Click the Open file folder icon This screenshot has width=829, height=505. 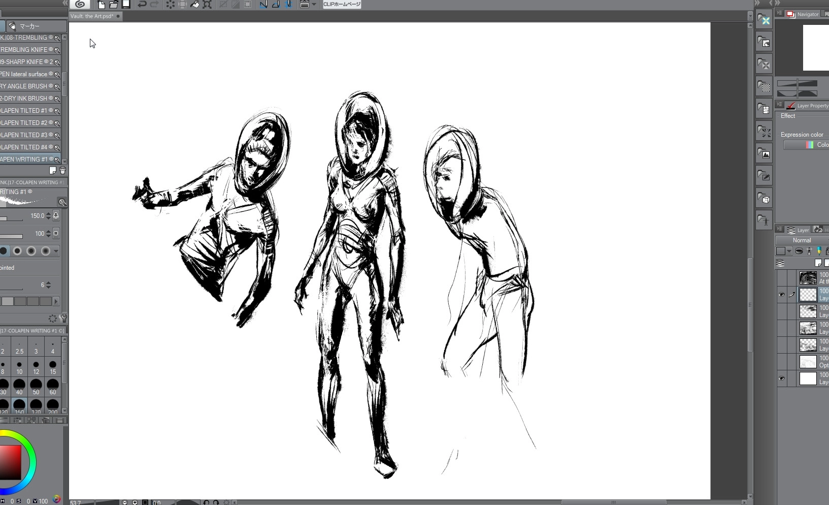coord(114,5)
